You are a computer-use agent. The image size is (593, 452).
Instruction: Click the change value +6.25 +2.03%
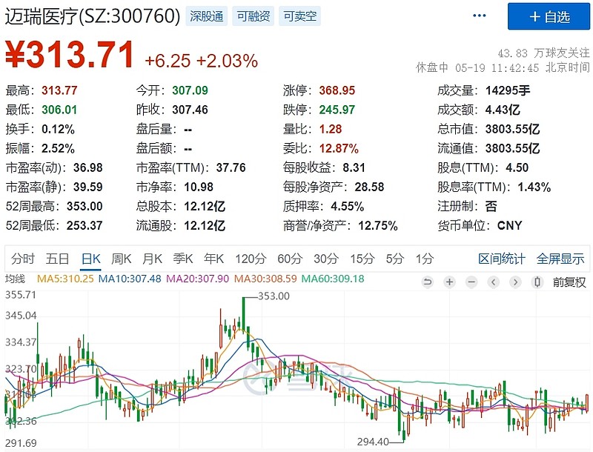pos(201,61)
